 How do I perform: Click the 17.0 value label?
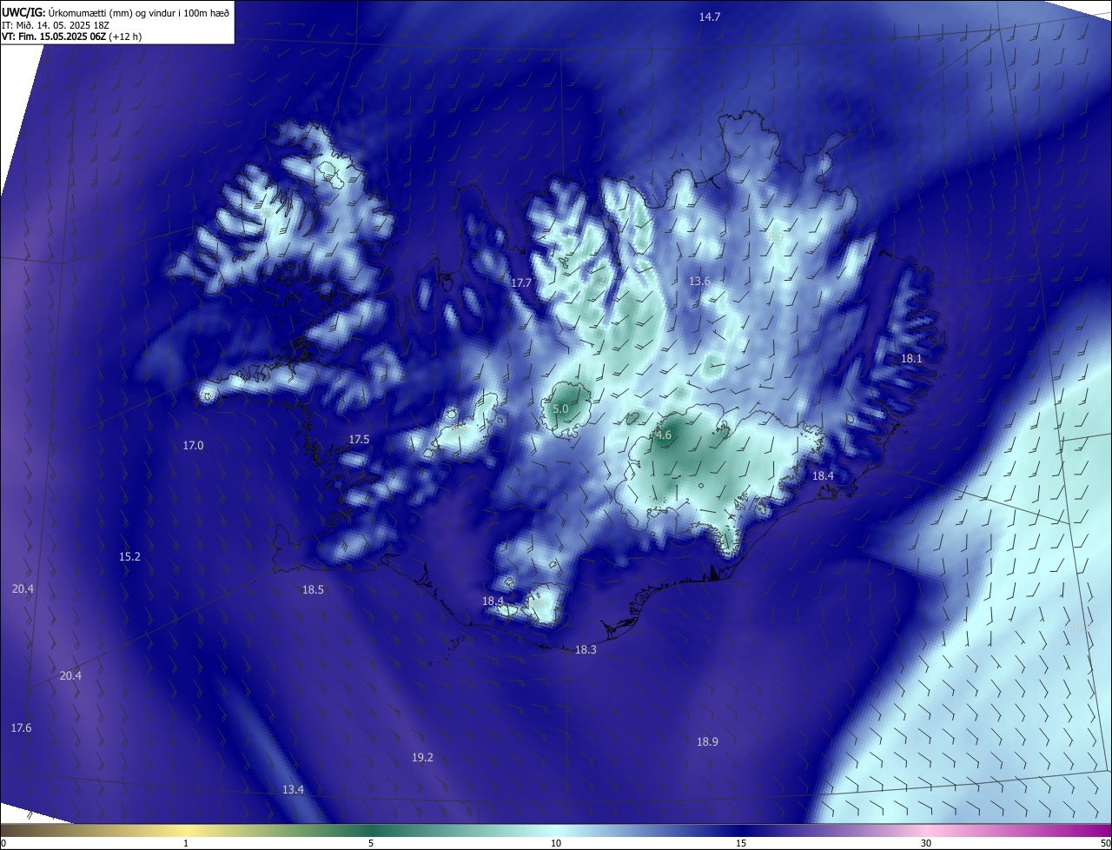(x=193, y=445)
